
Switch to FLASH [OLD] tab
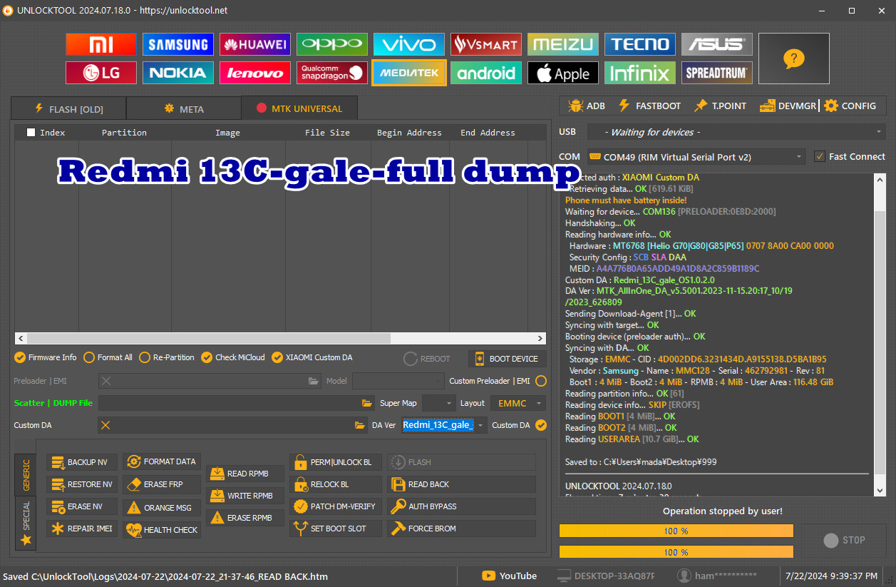pyautogui.click(x=68, y=109)
